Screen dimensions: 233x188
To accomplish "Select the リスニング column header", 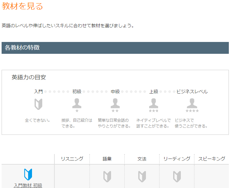I will [72, 159].
